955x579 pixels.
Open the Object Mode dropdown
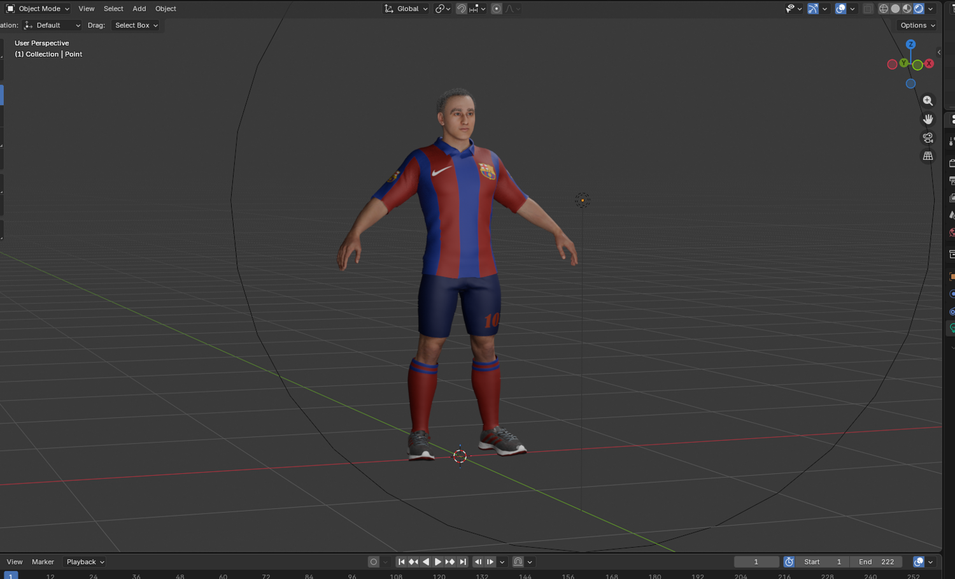[38, 9]
